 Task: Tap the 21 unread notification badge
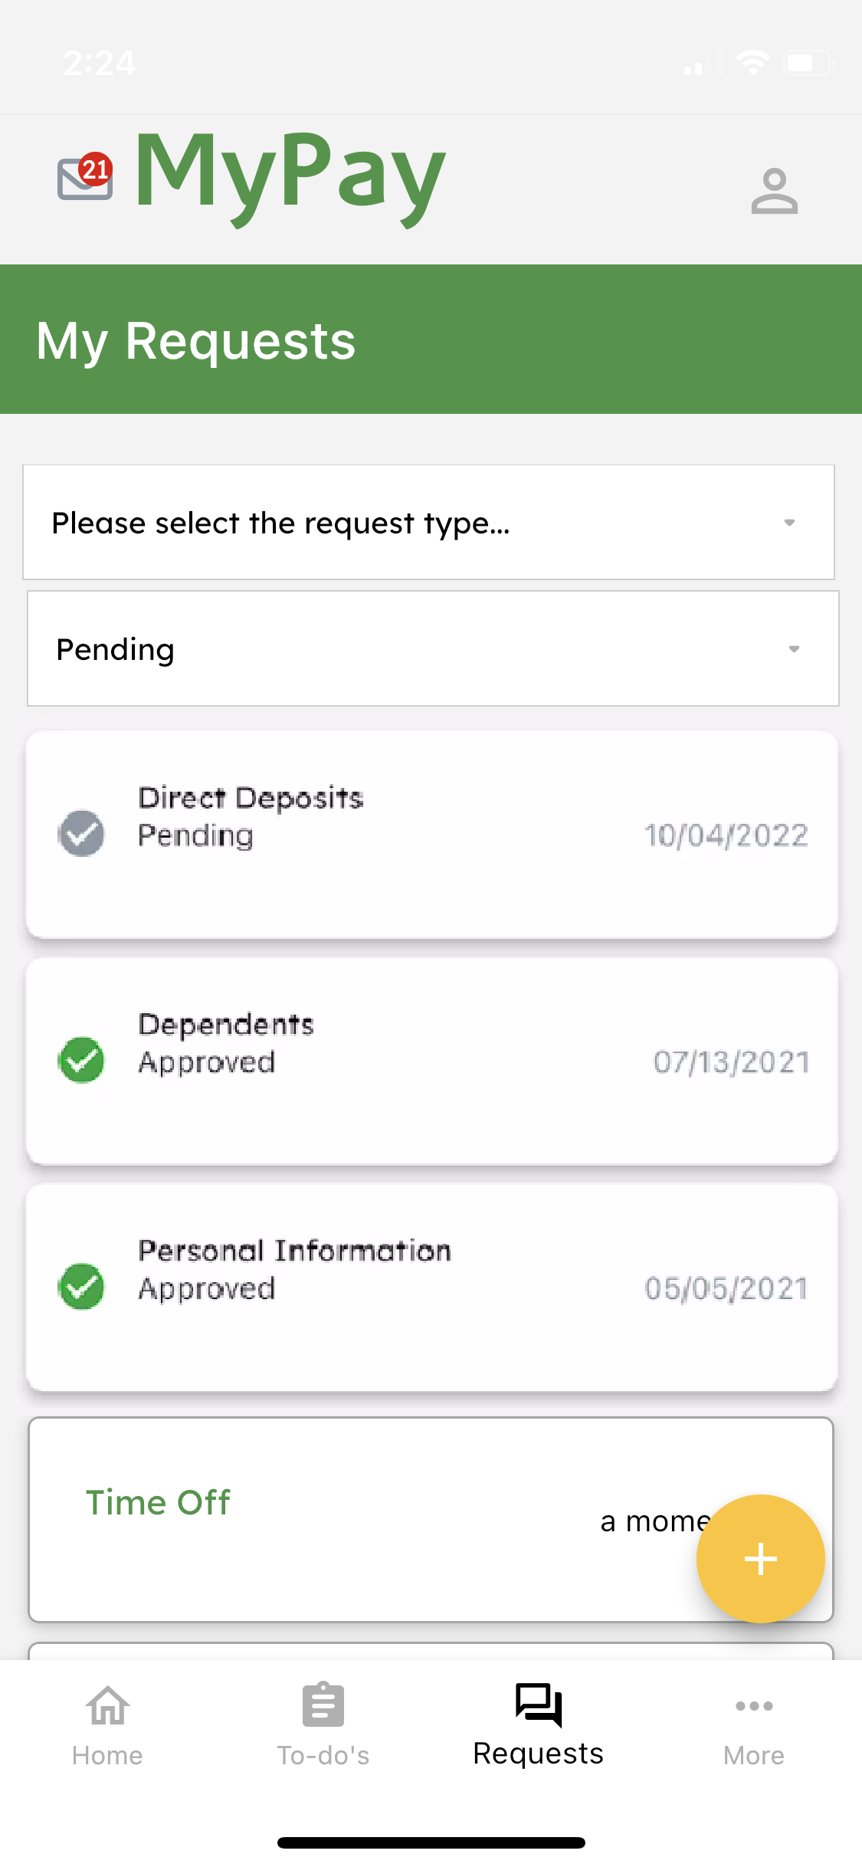(x=96, y=169)
